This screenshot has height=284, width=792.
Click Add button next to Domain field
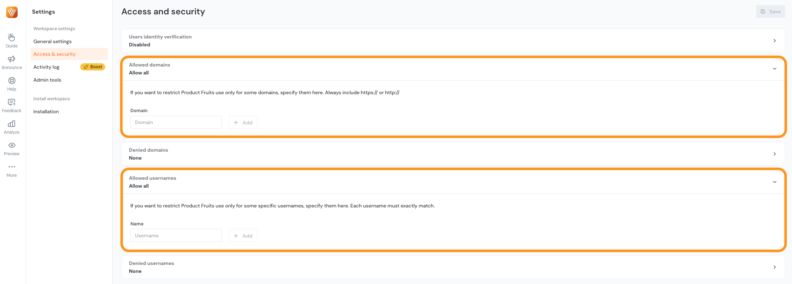click(x=243, y=123)
